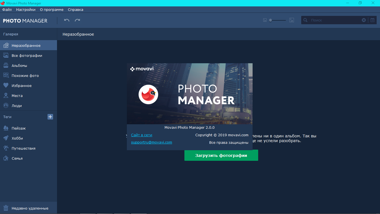The image size is (380, 214).
Task: Click the redo arrow icon
Action: click(x=77, y=20)
